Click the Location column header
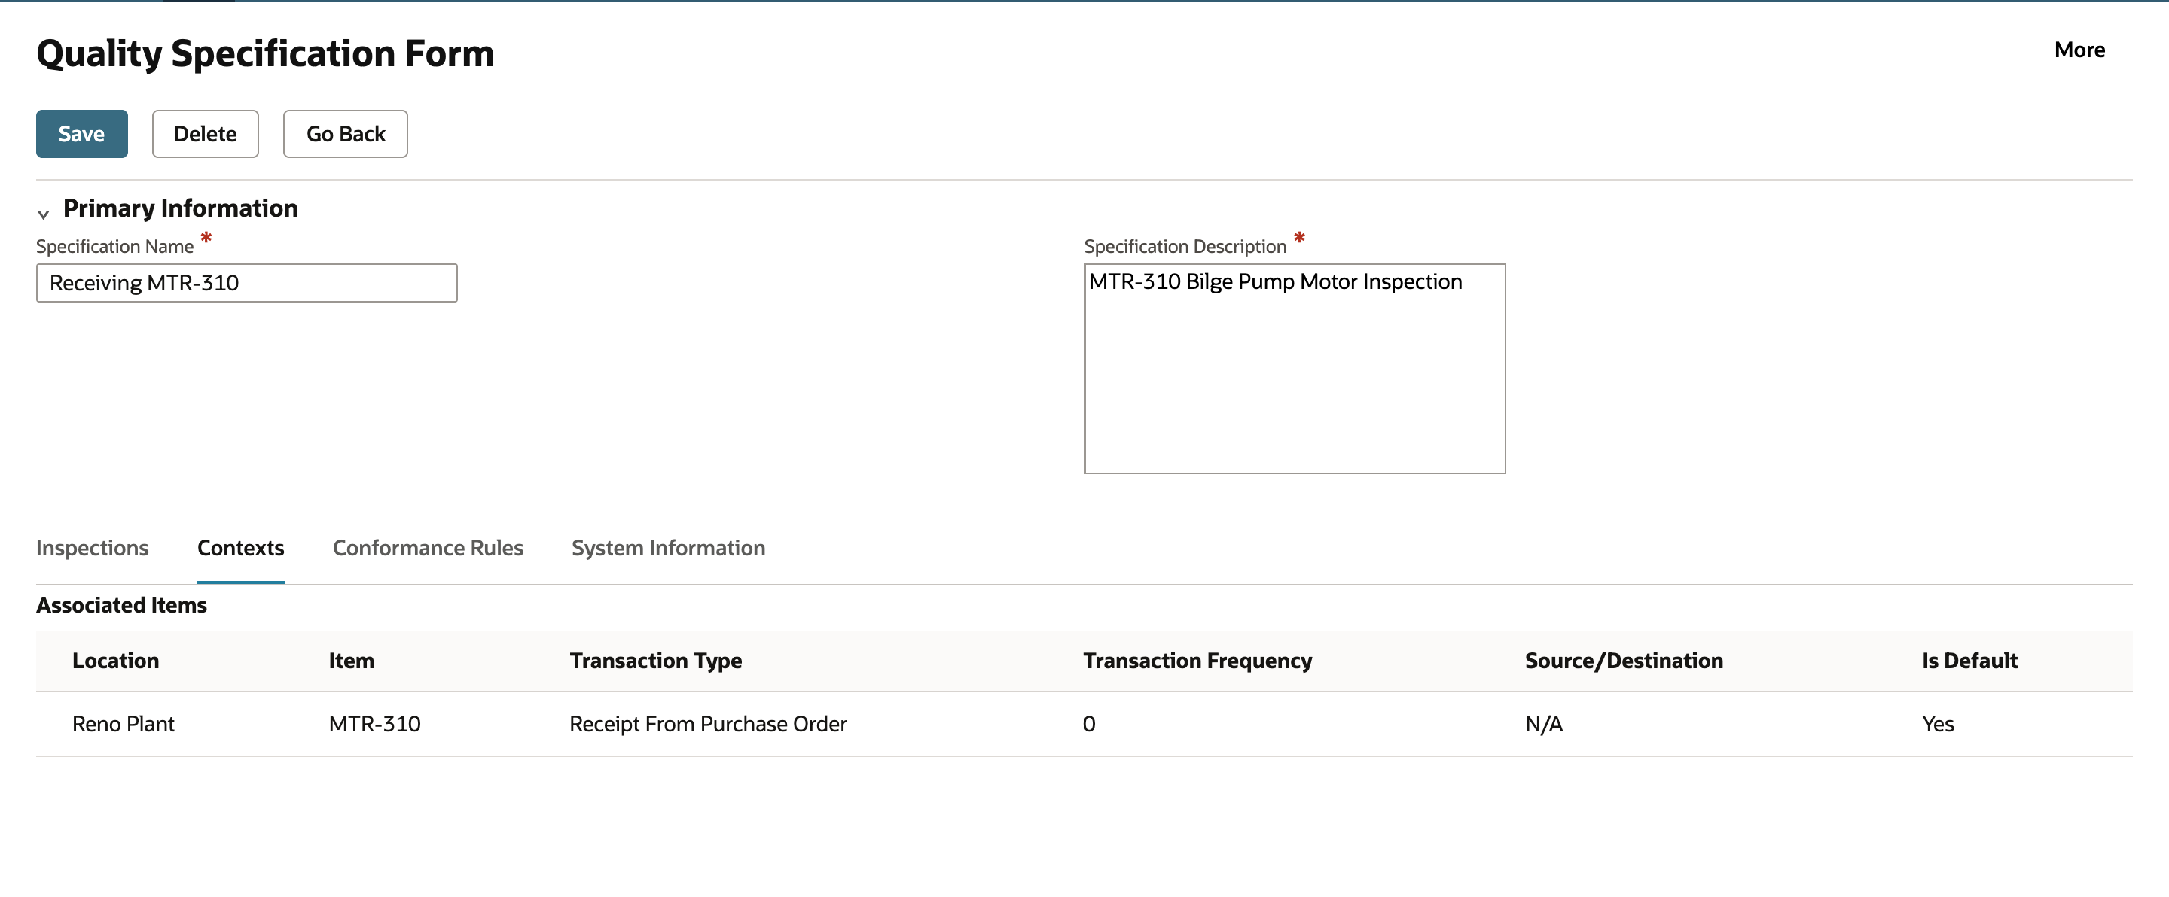Screen dimensions: 2169x897 115,661
